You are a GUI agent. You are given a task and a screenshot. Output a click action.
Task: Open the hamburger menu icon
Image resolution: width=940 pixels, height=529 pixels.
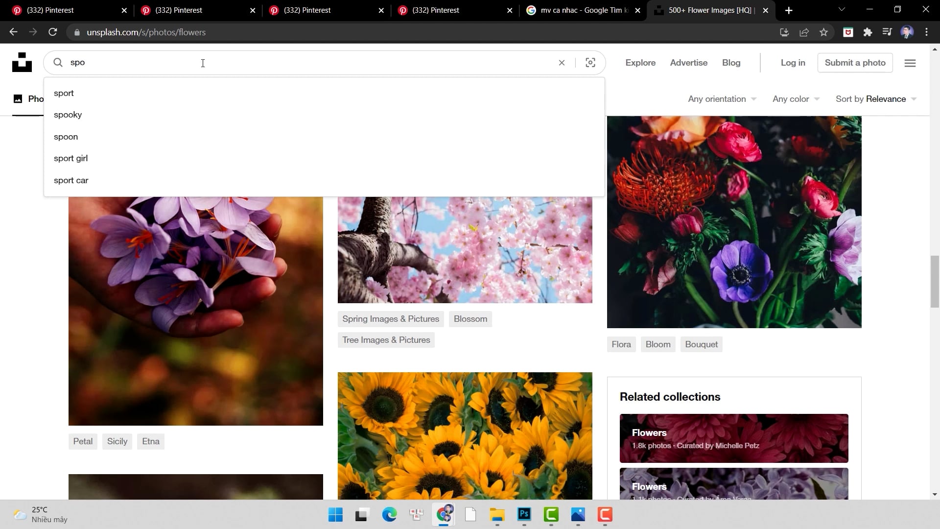point(910,63)
